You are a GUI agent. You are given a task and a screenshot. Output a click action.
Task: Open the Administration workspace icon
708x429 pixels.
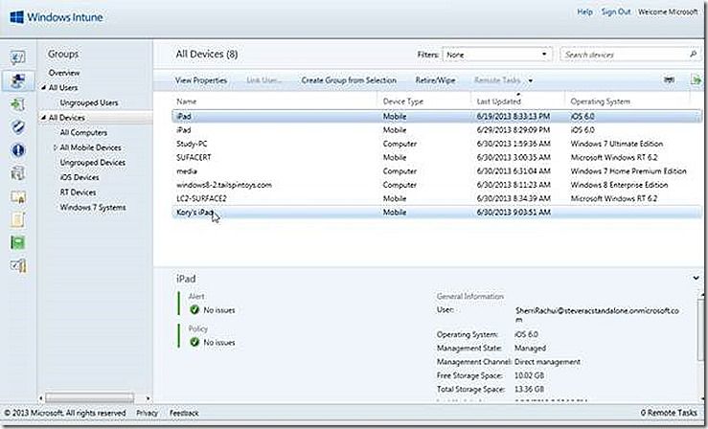click(x=18, y=265)
